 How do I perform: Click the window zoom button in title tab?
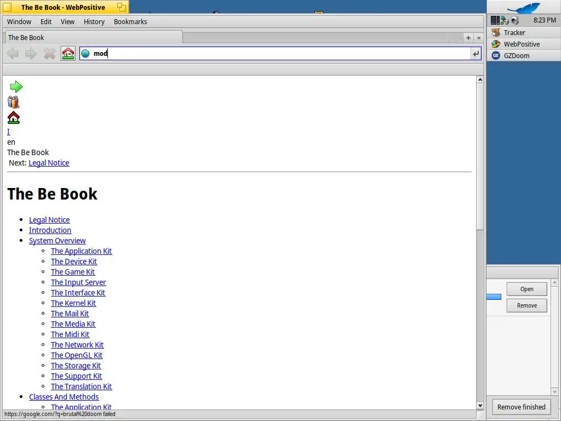coord(121,7)
